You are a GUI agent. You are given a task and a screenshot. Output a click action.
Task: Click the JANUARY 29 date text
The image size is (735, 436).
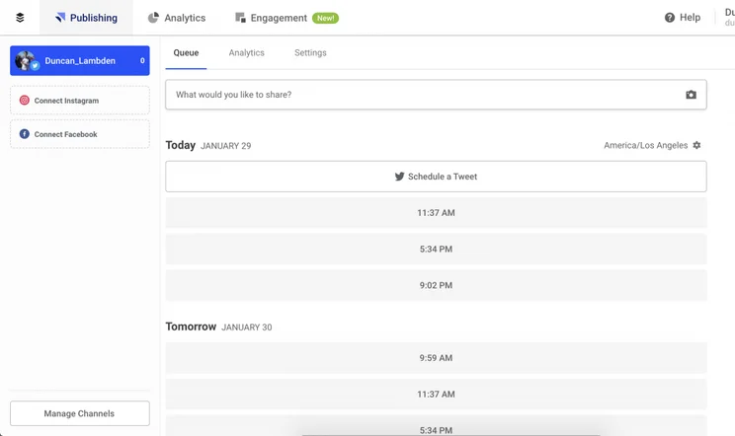point(226,146)
